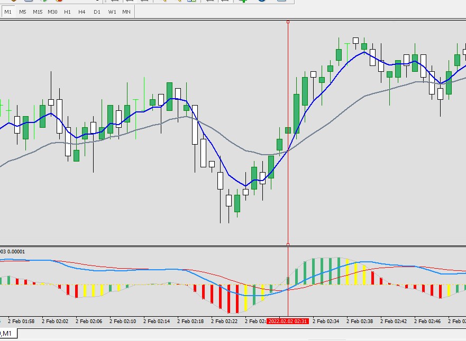Choose the H4 timeframe button

pyautogui.click(x=82, y=12)
